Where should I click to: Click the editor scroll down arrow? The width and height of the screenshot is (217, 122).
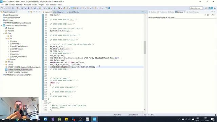(145, 109)
